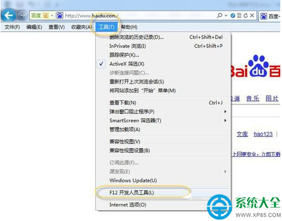Click the compatibility view icon in address bar
This screenshot has height=221, width=282.
(239, 16)
